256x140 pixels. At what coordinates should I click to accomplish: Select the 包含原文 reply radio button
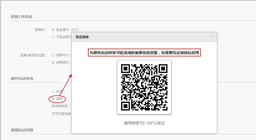click(53, 30)
